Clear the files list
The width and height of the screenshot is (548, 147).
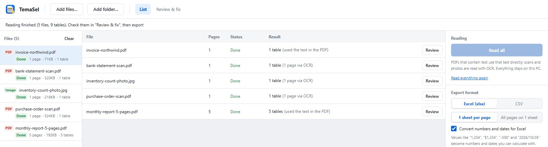[x=69, y=39]
